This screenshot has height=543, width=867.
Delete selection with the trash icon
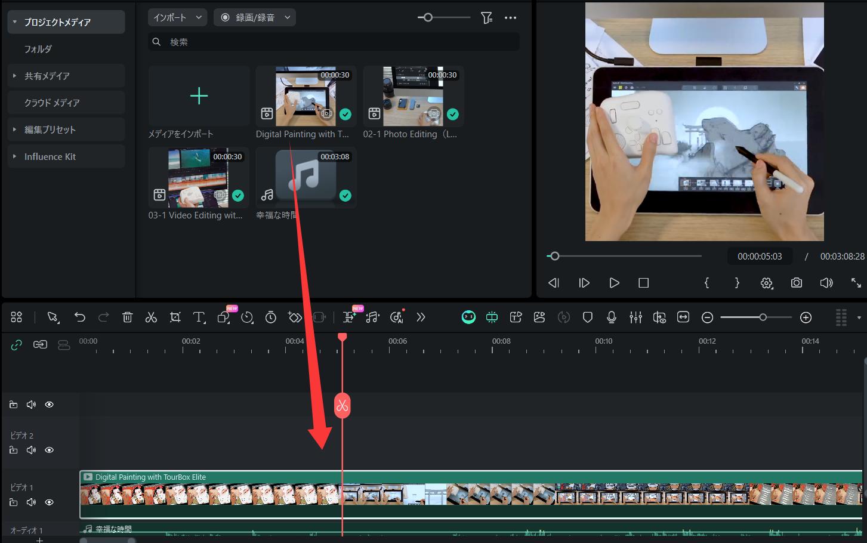click(127, 317)
